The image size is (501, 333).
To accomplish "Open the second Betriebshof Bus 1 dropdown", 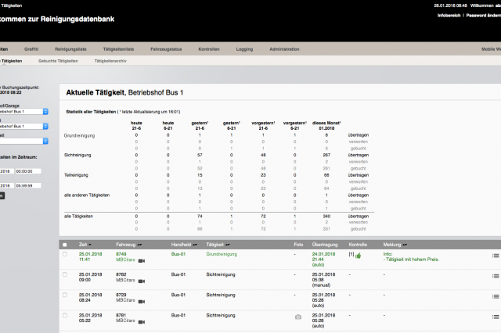I will point(24,127).
